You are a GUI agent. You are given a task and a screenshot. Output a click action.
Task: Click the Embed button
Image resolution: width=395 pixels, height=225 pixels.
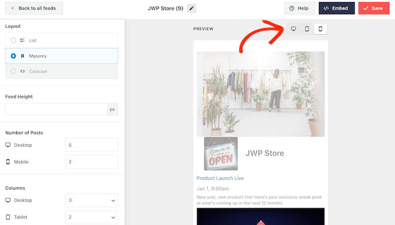336,8
